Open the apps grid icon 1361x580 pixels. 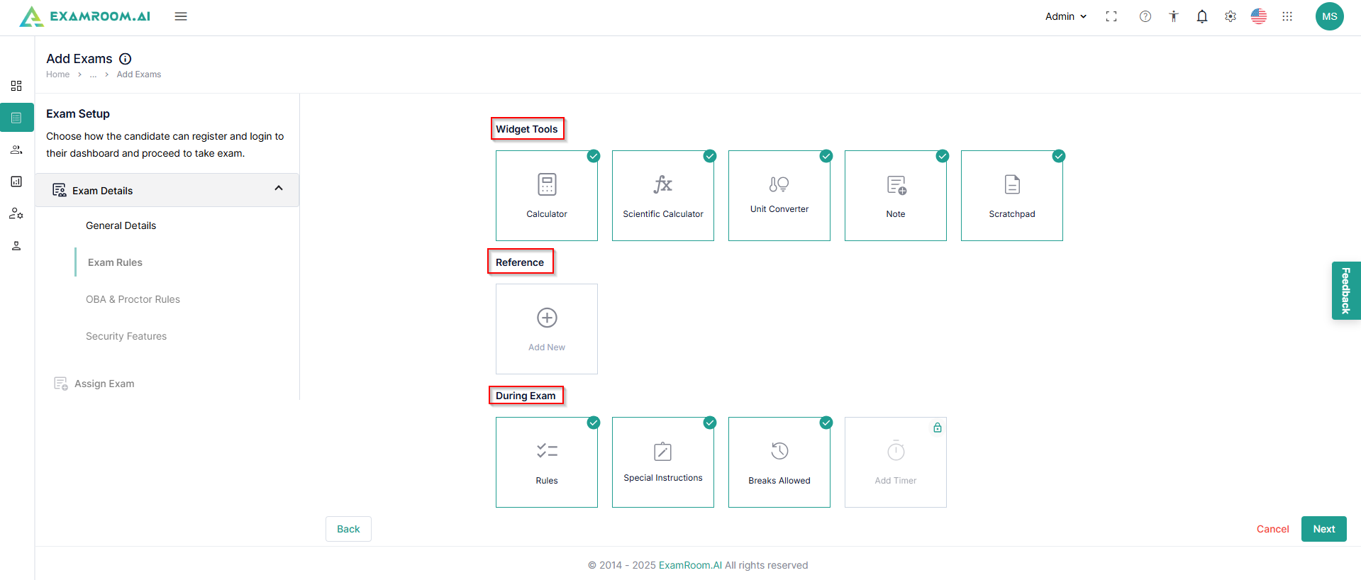pyautogui.click(x=1287, y=16)
